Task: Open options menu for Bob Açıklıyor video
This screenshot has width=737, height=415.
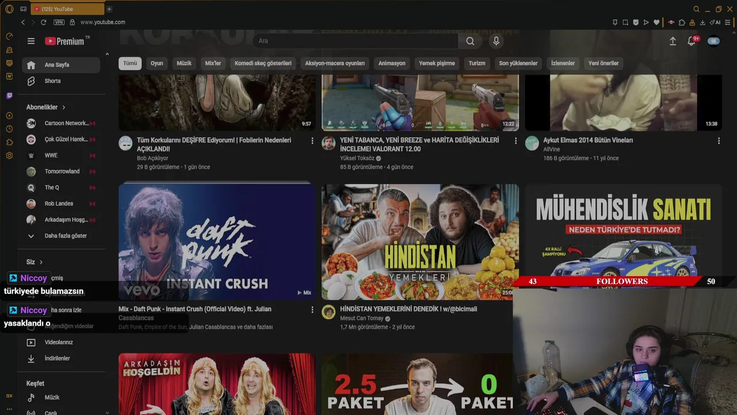Action: 313,141
